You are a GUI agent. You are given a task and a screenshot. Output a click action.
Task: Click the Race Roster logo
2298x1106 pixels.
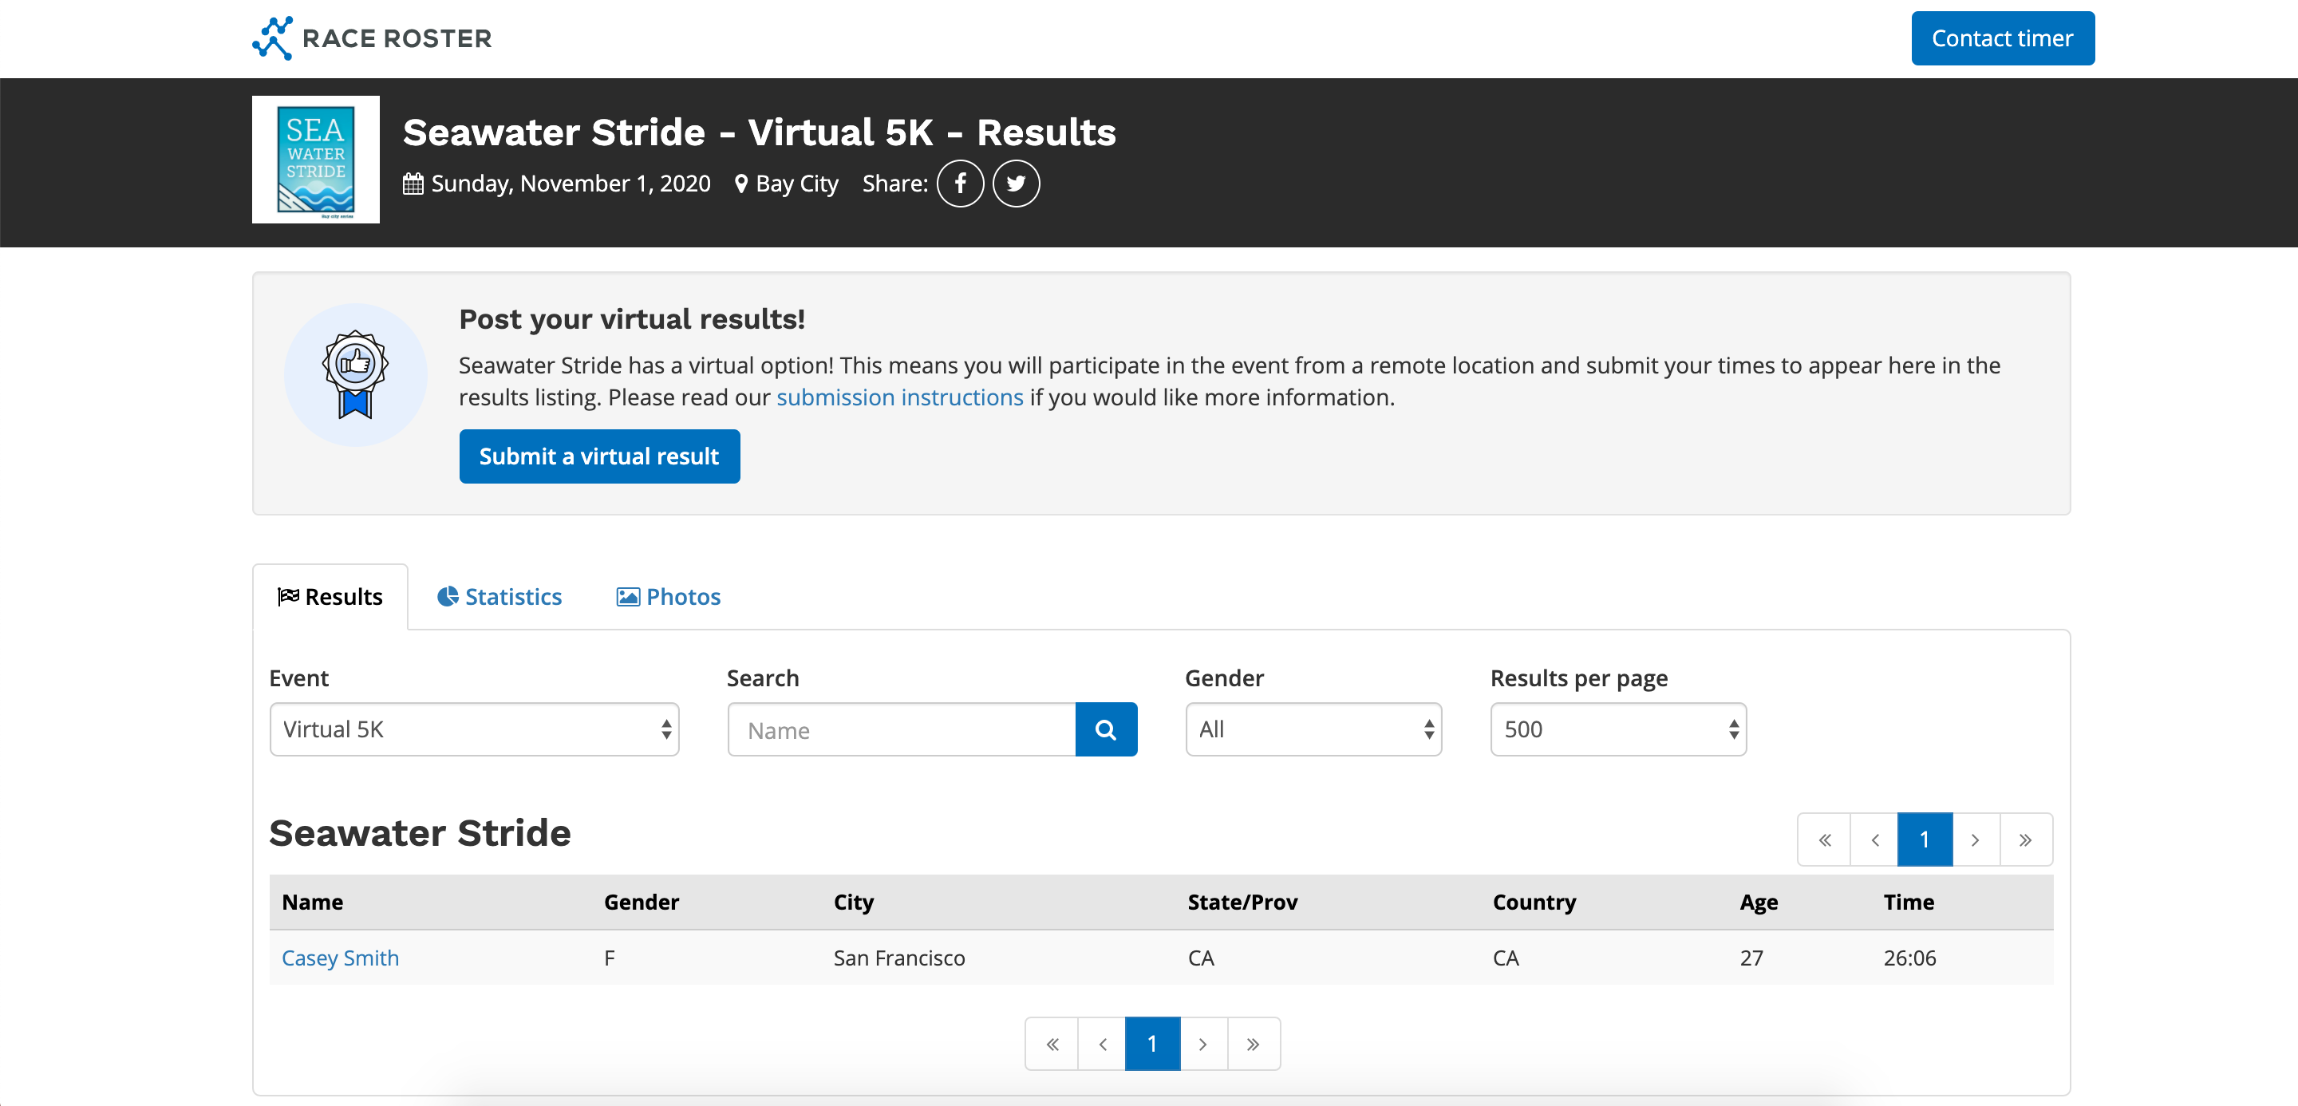pyautogui.click(x=372, y=38)
